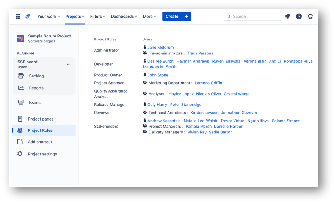Open the Filters dropdown menu
Screen dimensions: 334x204
pos(97,17)
